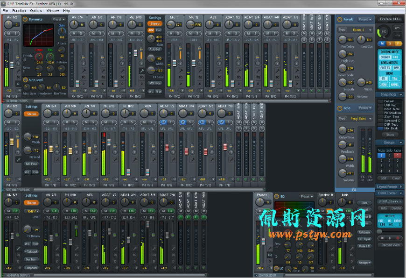406x278 pixels.
Task: Click the trim T button on AN 3/4 input
Action: [84, 63]
